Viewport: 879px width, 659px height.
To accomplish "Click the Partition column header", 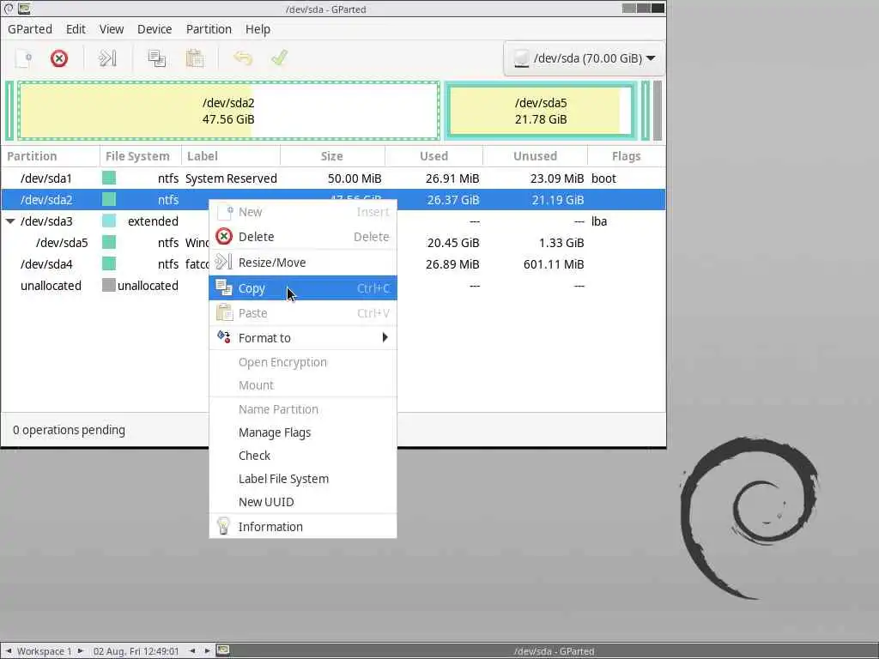I will click(x=50, y=156).
